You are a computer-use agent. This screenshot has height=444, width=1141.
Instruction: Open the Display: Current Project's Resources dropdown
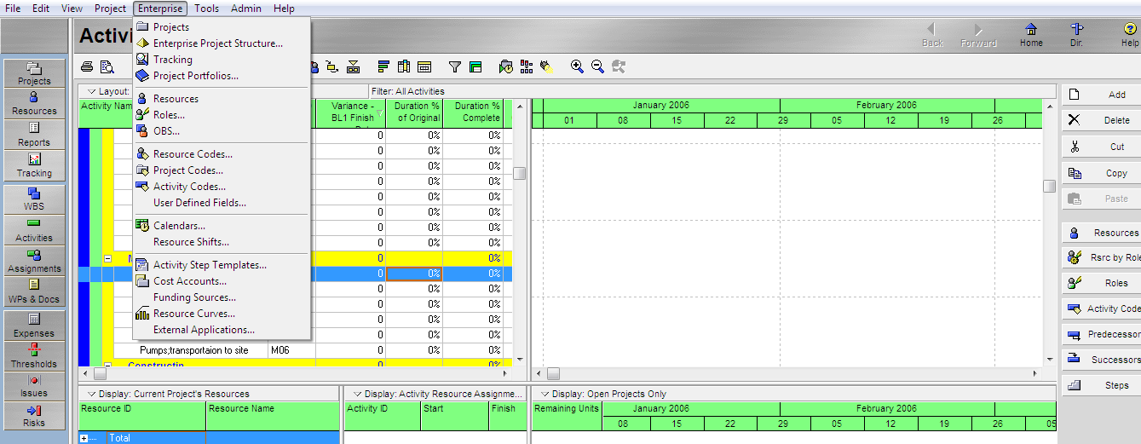coord(91,394)
